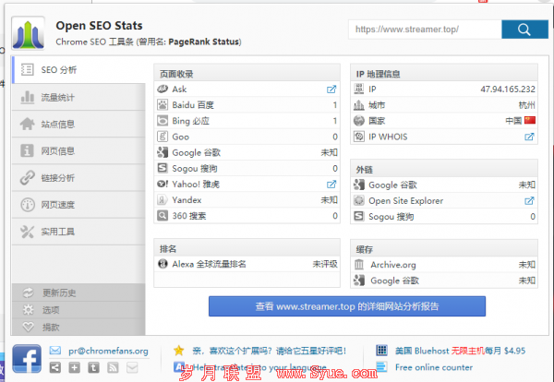This screenshot has height=382, width=554.
Task: Click the China flag icon
Action: click(x=530, y=120)
